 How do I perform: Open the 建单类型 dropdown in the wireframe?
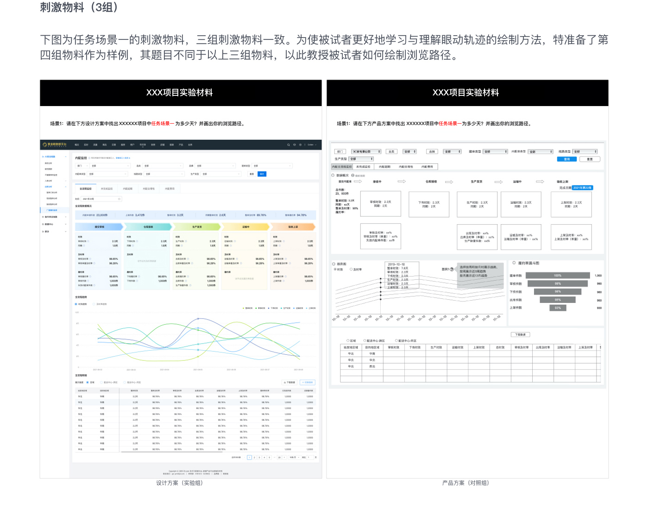click(495, 151)
